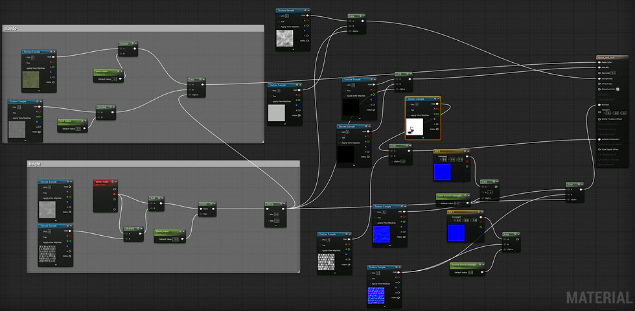
Task: Click the blend power node gear icon
Action: tap(179, 232)
